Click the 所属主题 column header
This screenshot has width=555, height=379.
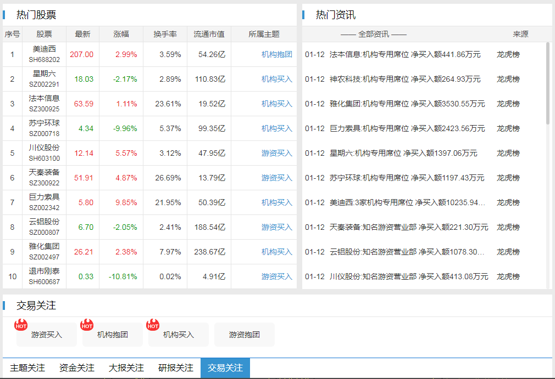coord(264,34)
